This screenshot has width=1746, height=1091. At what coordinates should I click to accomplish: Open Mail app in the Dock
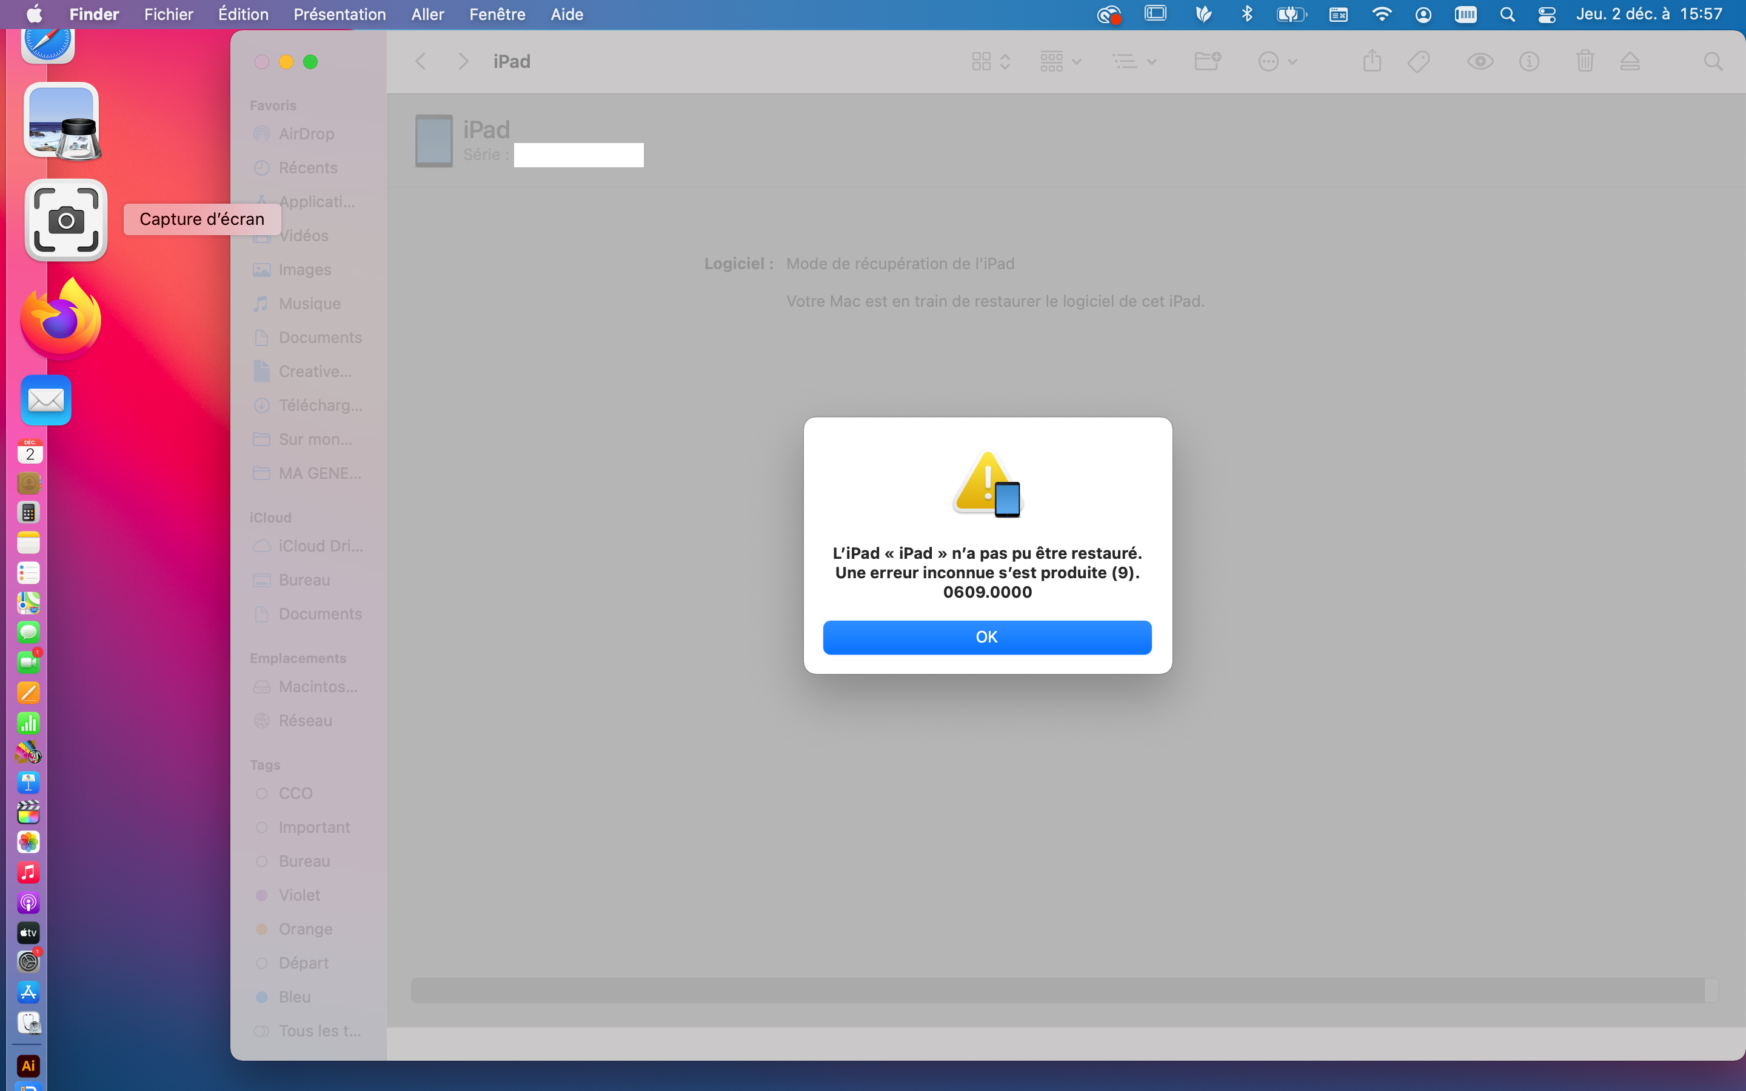46,400
